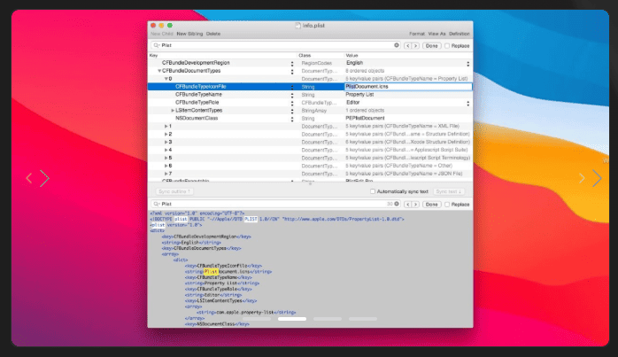Screen dimensions: 618x357
Task: Click the PlistDocument.icns value edit field
Action: (408, 87)
